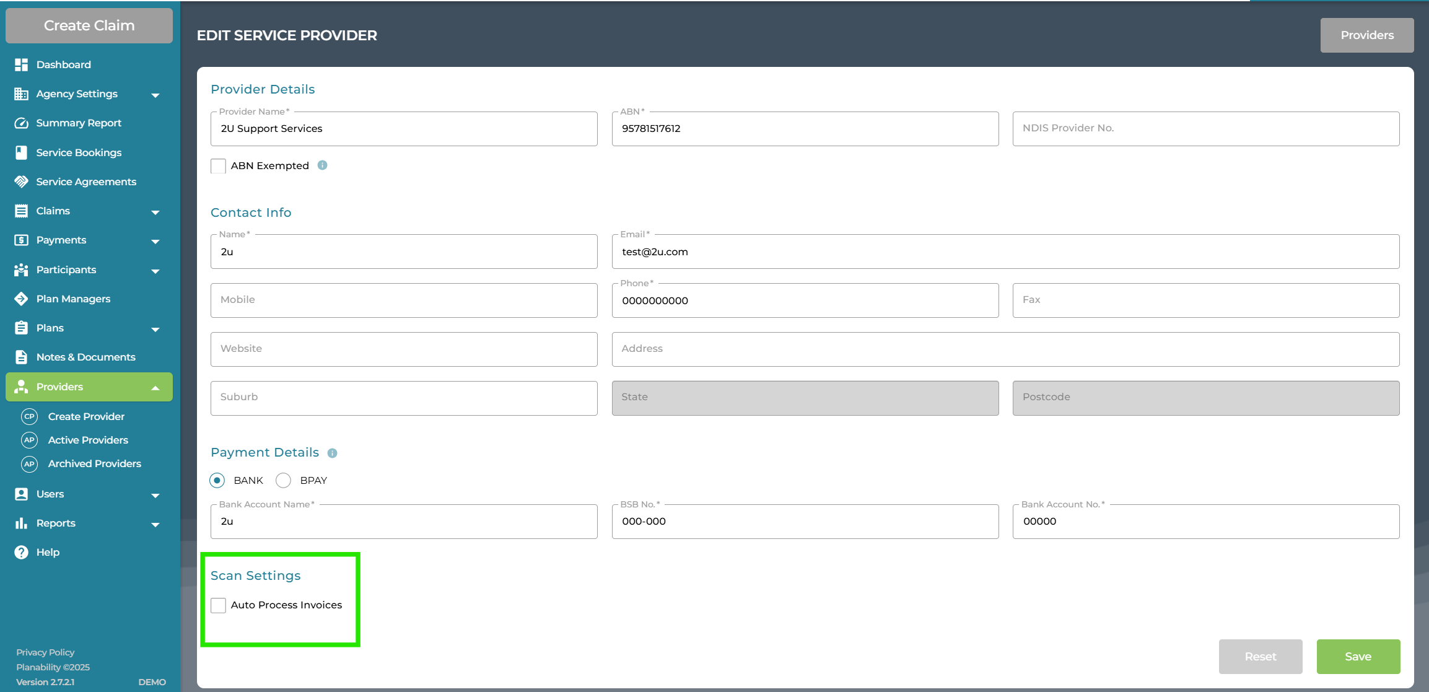Expand the Plans menu arrow
The image size is (1429, 692).
pyautogui.click(x=155, y=329)
